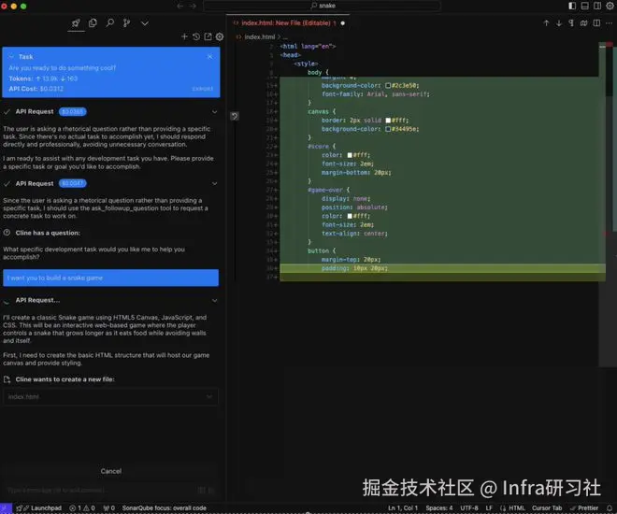Open Launchpad in status bar

click(39, 508)
